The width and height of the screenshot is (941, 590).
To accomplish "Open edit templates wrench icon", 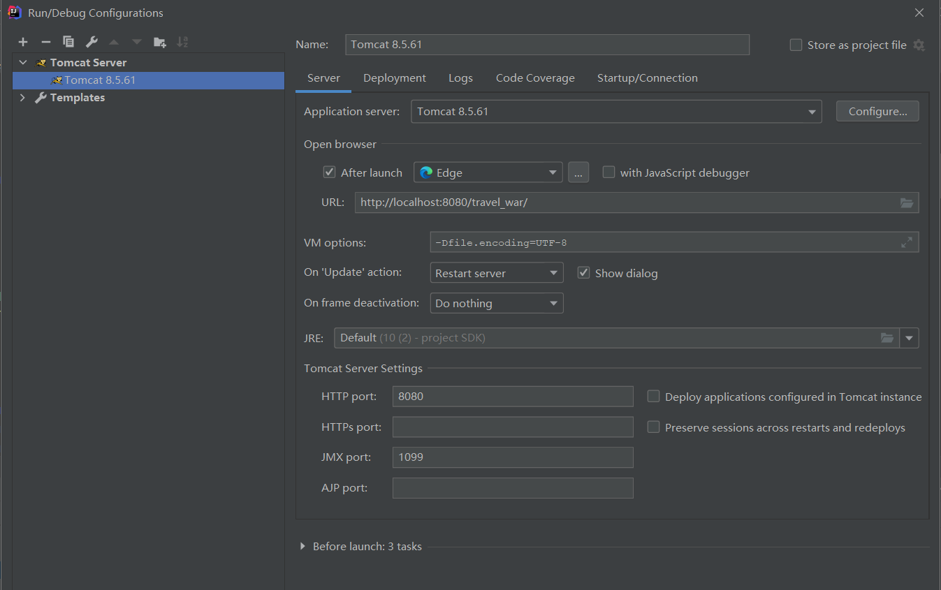I will [92, 42].
